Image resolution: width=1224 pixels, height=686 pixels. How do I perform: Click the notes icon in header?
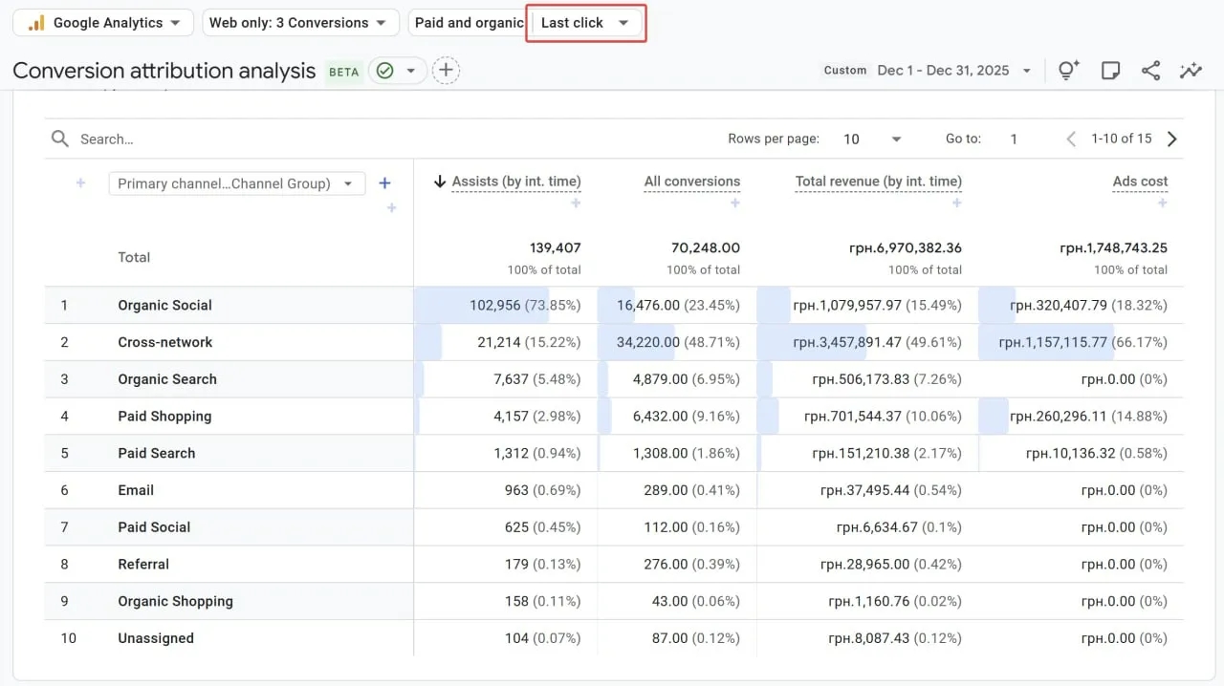[1110, 71]
